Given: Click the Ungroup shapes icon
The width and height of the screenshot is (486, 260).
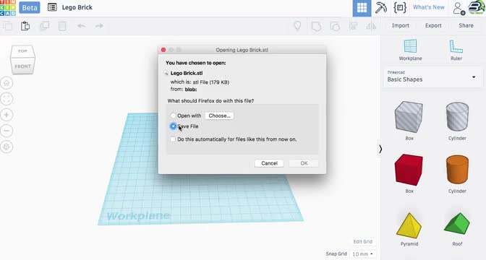Looking at the screenshot, I should tap(335, 26).
